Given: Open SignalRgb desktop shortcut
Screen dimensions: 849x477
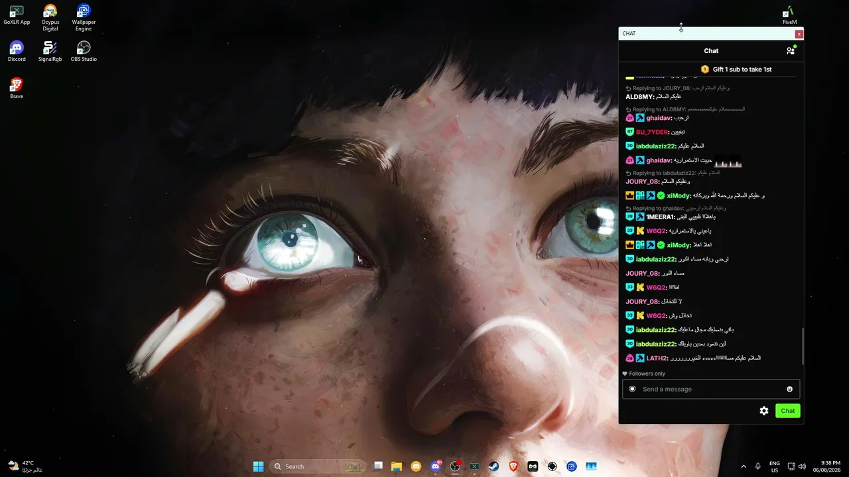Looking at the screenshot, I should click(x=50, y=52).
